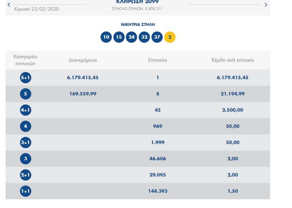The width and height of the screenshot is (292, 208).
Task: Click winning number ball 10
Action: click(106, 37)
